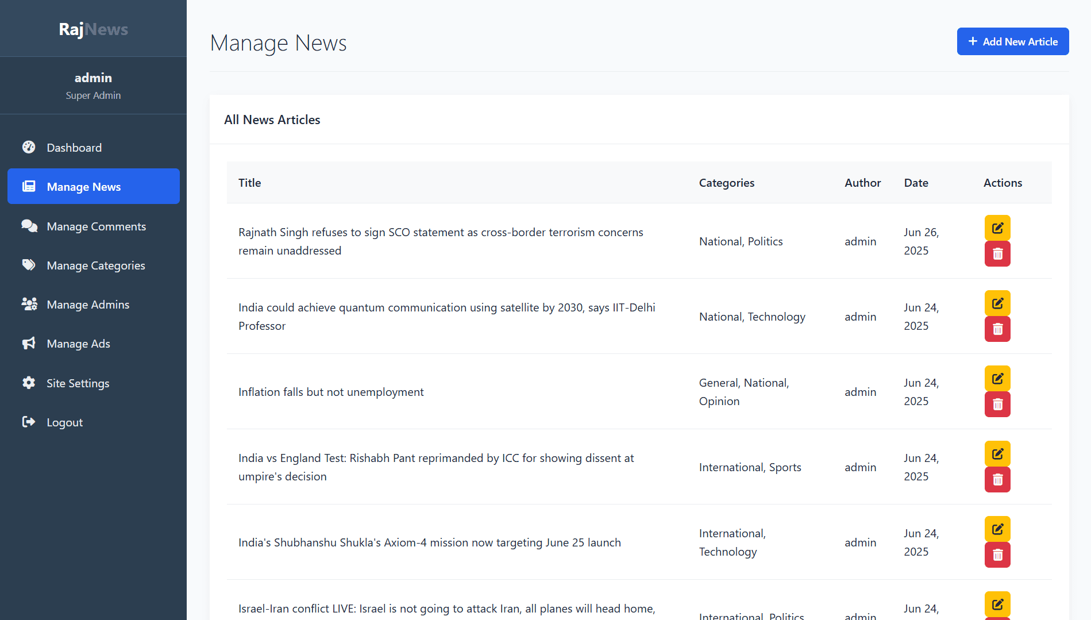The image size is (1091, 620).
Task: Click the RajNews logo
Action: click(x=93, y=29)
